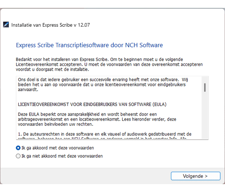
Task: Click empty space inside the license text box
Action: coord(109,97)
